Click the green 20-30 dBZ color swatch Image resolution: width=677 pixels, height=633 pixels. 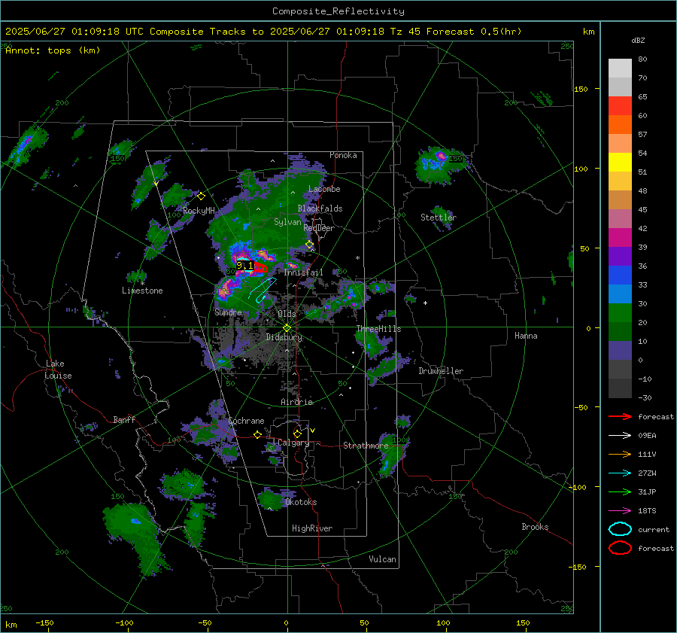coord(620,313)
